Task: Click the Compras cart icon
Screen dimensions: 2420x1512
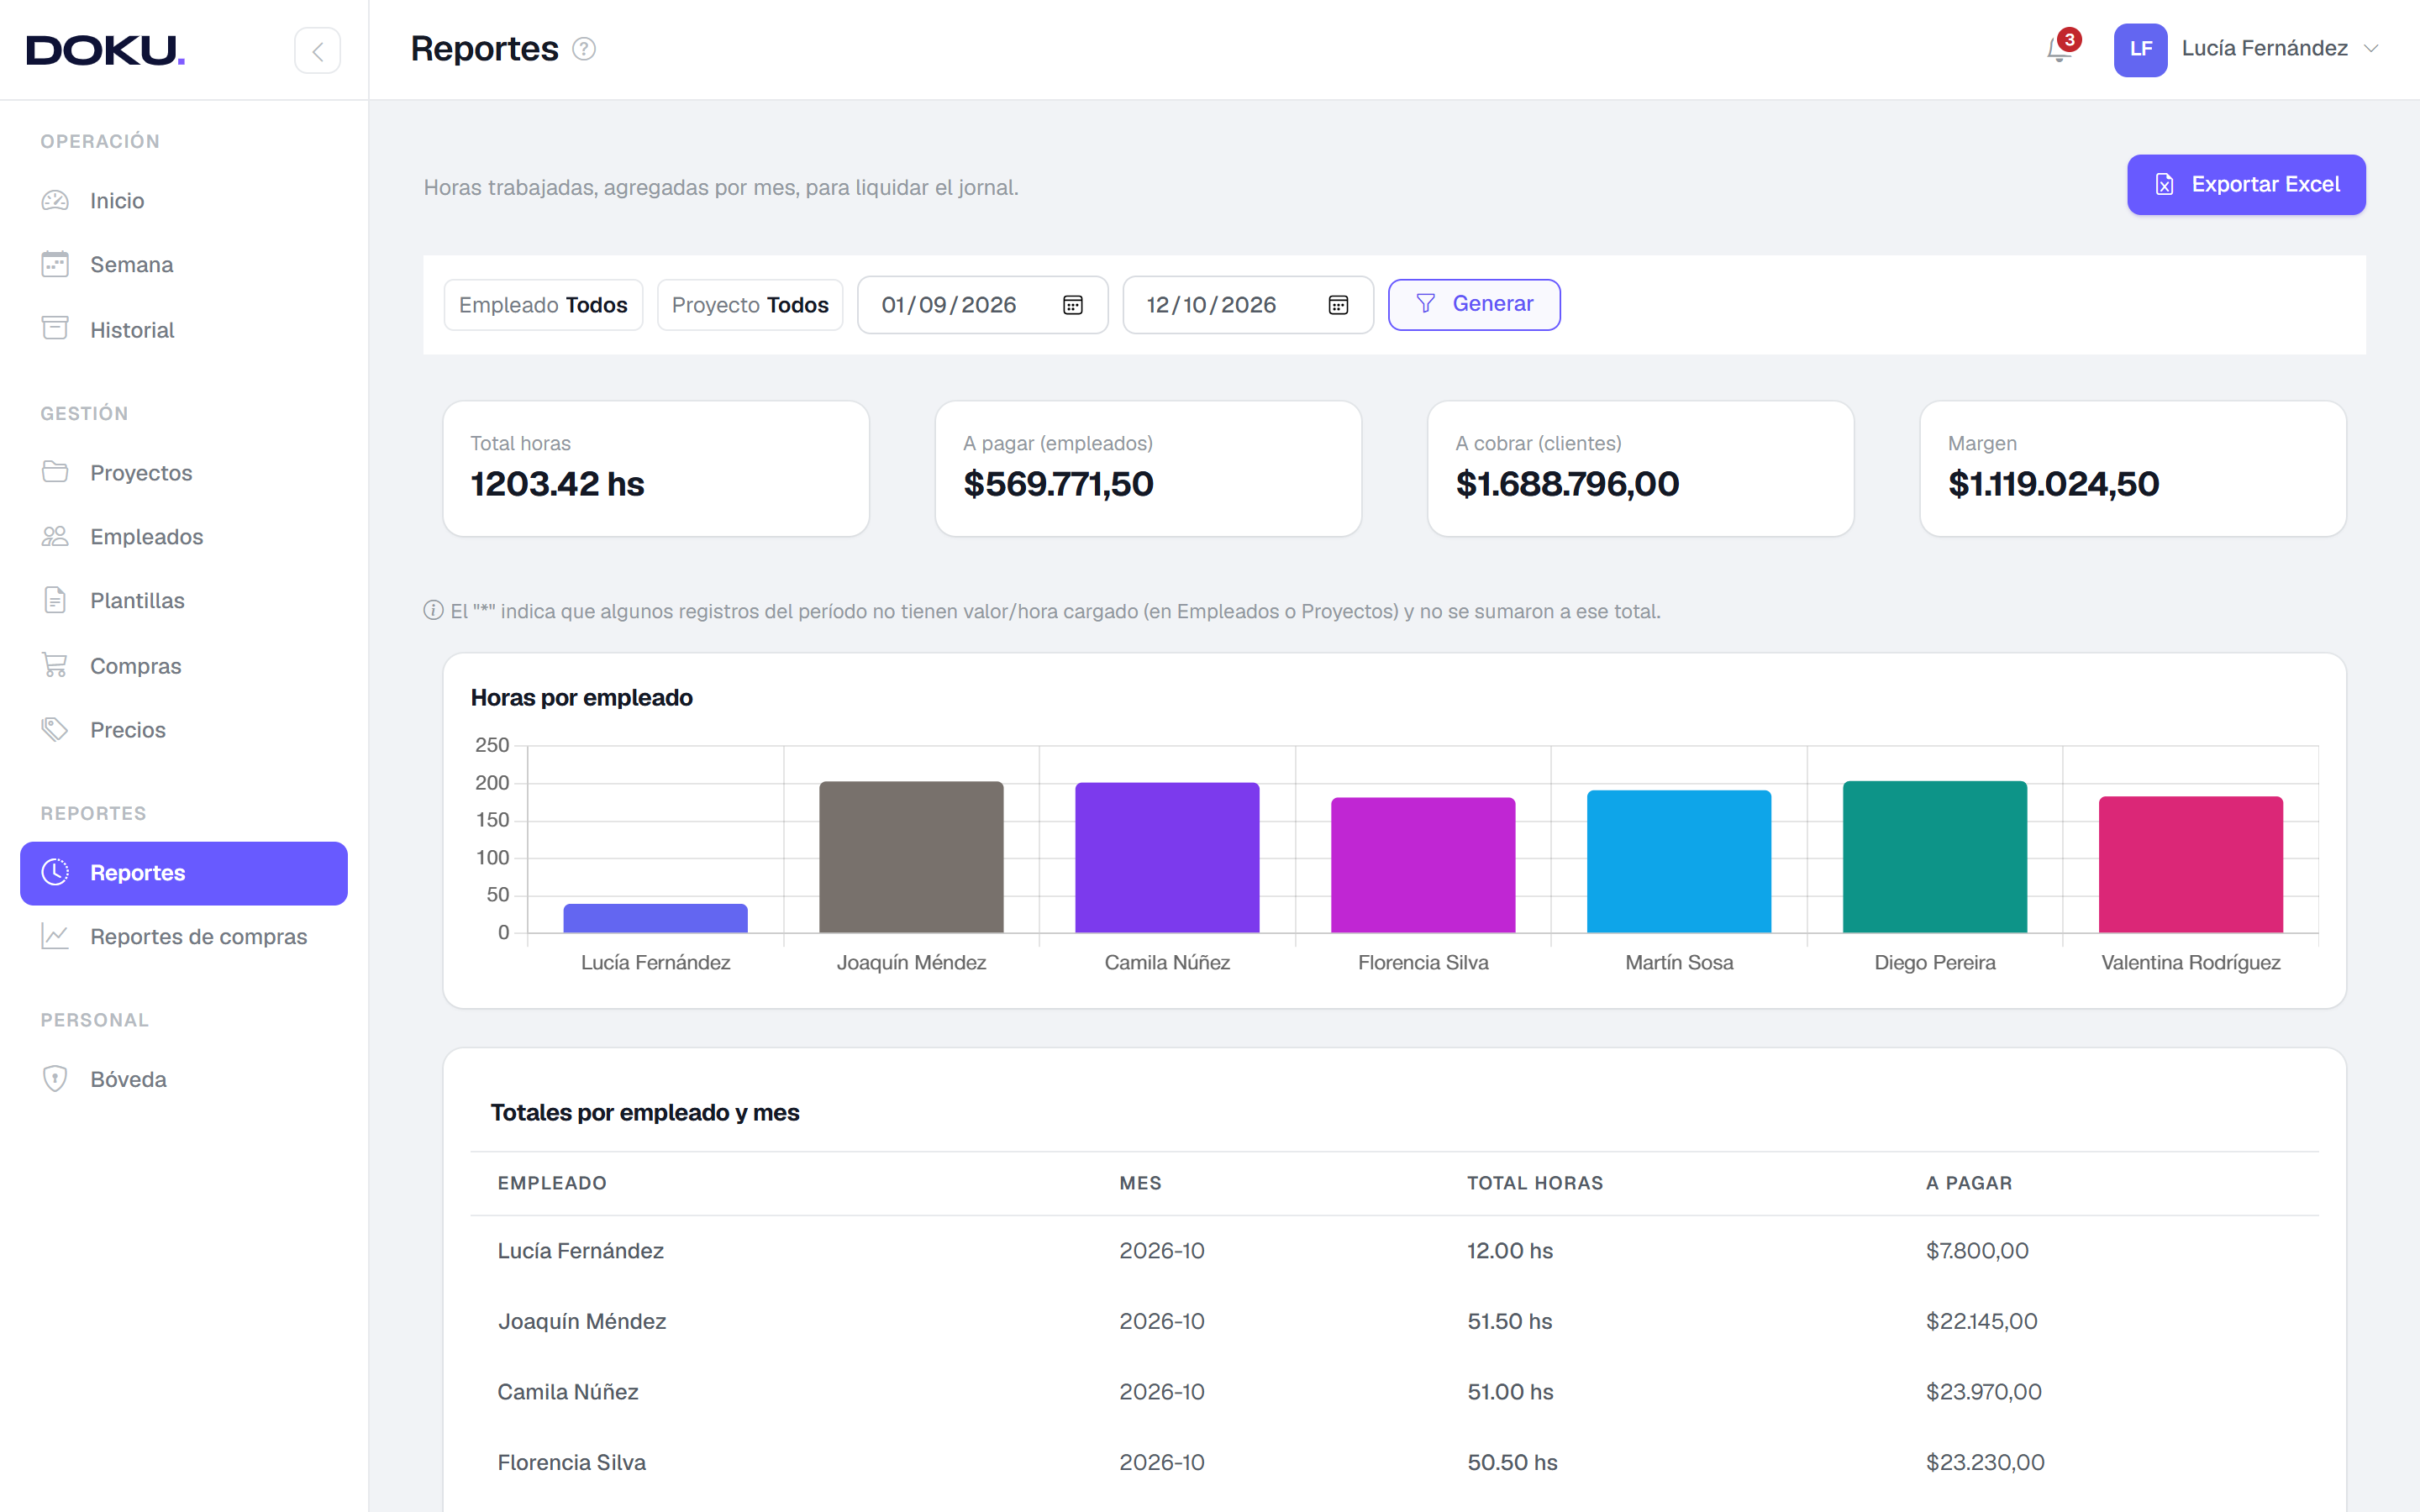Action: coord(55,665)
